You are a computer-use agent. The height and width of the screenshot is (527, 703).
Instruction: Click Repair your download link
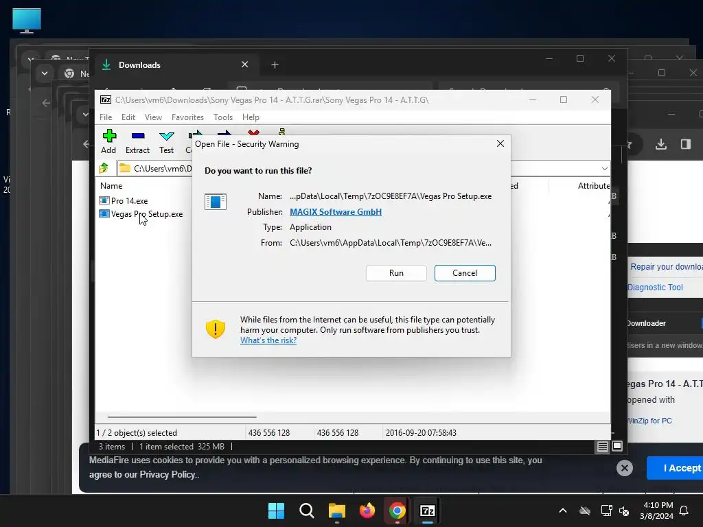(x=666, y=267)
